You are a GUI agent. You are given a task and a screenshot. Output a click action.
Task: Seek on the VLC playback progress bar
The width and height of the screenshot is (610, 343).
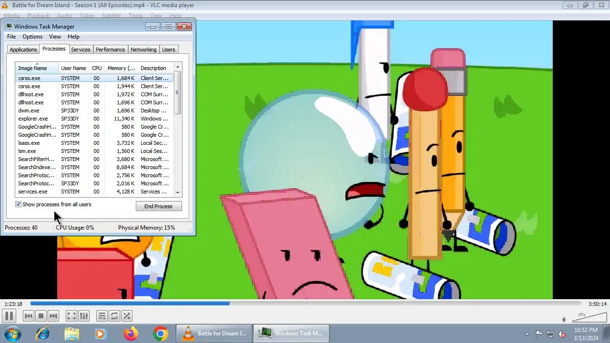[305, 303]
